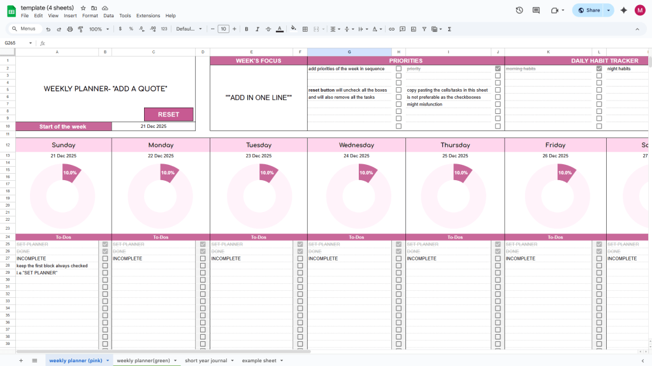The image size is (652, 366).
Task: Uncheck the Sunday SET PLANNER checkbox
Action: tap(105, 244)
